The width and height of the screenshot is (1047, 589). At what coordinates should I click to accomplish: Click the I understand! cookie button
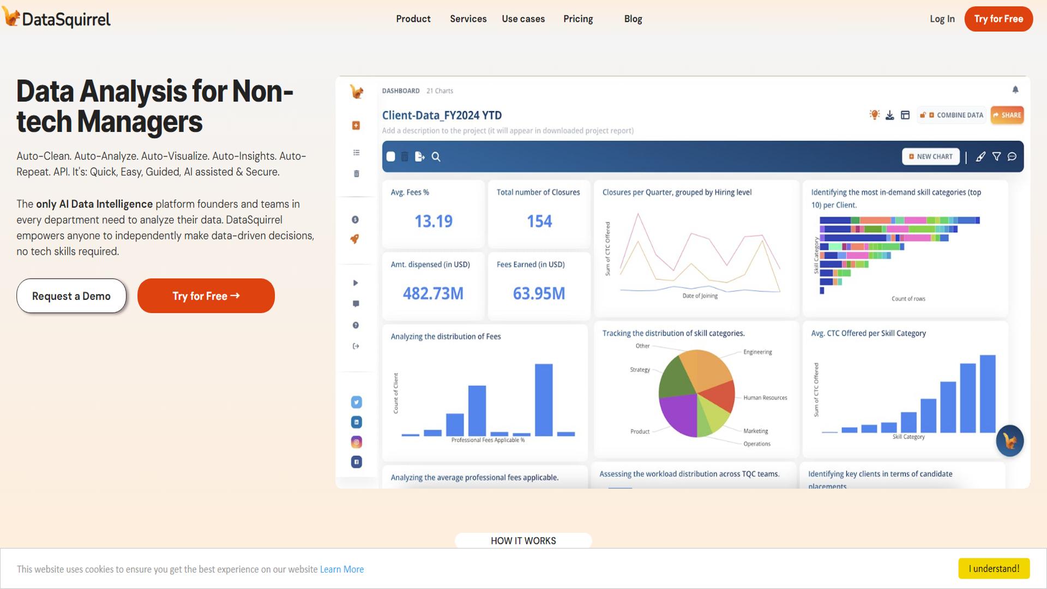point(994,568)
